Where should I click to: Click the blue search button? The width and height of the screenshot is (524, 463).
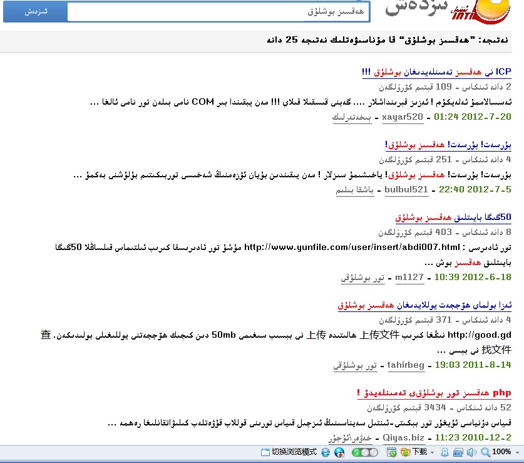coord(36,12)
